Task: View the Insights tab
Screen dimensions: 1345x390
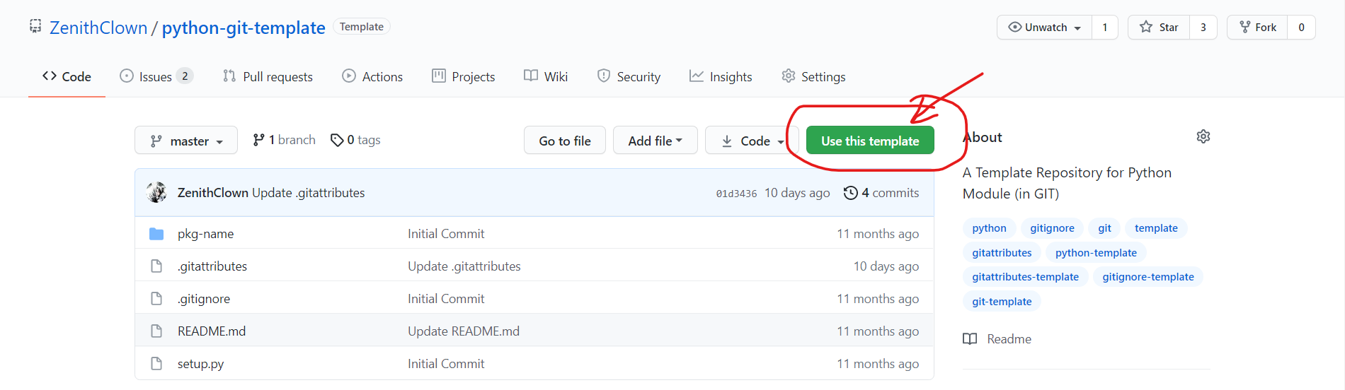Action: (721, 76)
